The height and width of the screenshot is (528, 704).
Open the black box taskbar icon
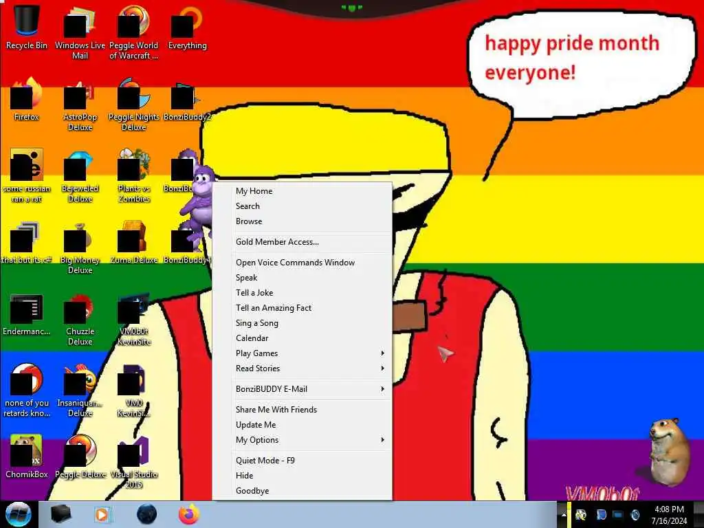click(x=61, y=514)
